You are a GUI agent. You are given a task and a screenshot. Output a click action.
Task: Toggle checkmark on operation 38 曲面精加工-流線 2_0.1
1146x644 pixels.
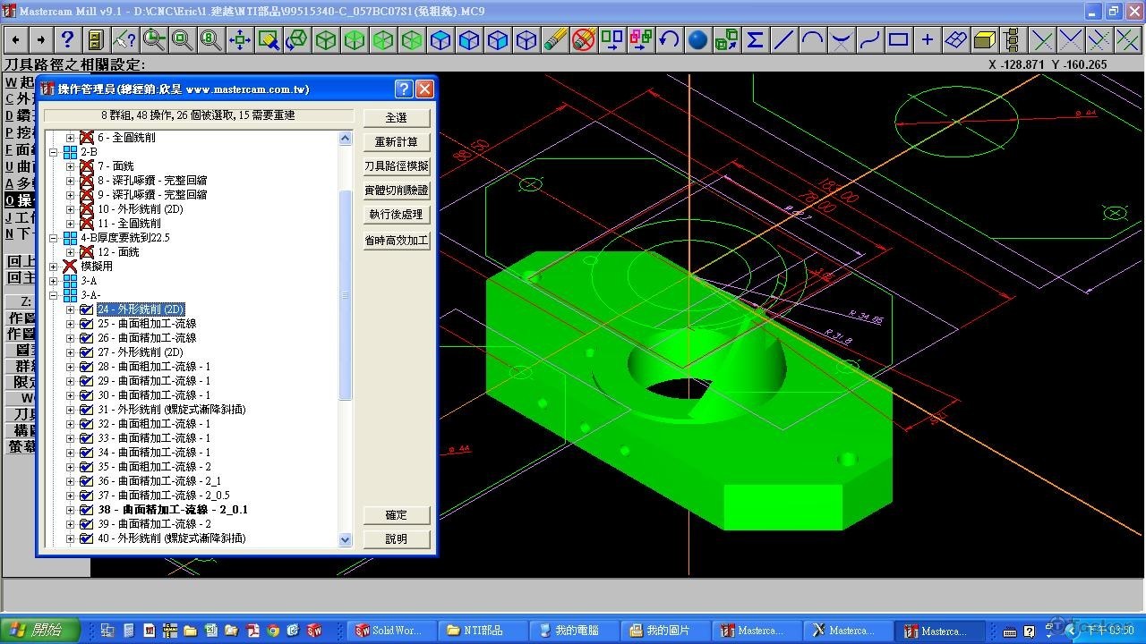86,510
